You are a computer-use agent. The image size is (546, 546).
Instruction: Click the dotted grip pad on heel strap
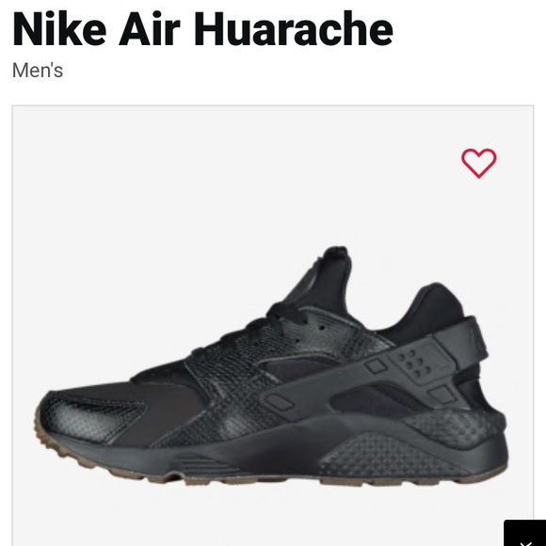[414, 362]
